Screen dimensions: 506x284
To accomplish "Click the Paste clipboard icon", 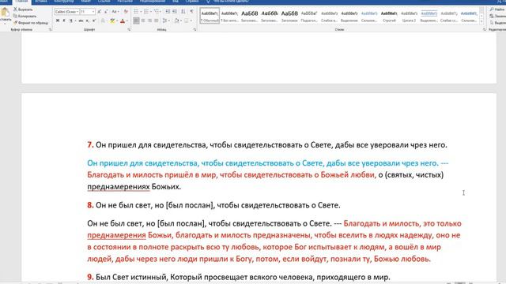I will tap(5, 13).
